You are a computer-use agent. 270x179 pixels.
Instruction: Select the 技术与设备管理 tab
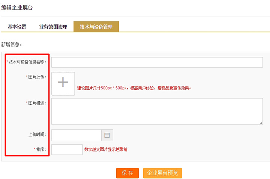pos(96,27)
